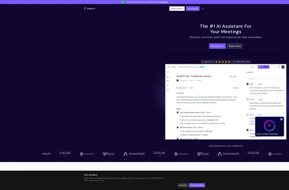This screenshot has width=289, height=190.
Task: Open the GDPR, SOC2, More link
Action: (243, 62)
